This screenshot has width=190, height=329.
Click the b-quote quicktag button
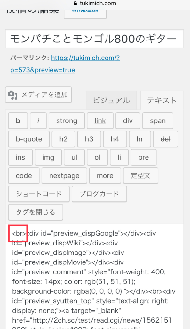[x=29, y=139]
